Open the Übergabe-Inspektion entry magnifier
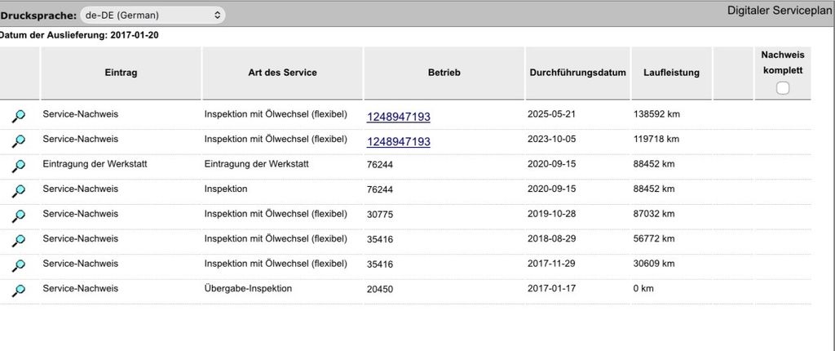 pyautogui.click(x=19, y=291)
